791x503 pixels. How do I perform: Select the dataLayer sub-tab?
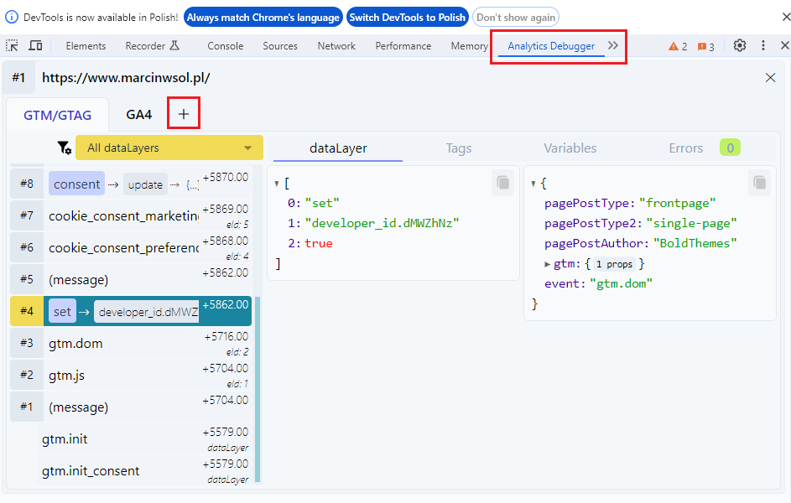click(338, 148)
